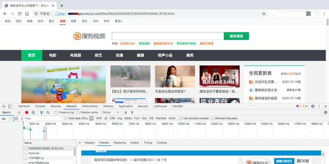The width and height of the screenshot is (329, 164).
Task: Export HAR with the download arrow
Action: pos(132,112)
